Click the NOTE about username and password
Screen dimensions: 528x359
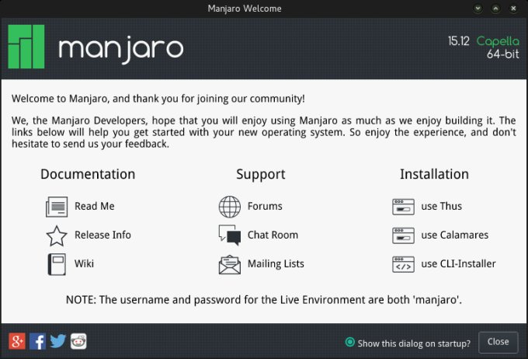coord(264,300)
